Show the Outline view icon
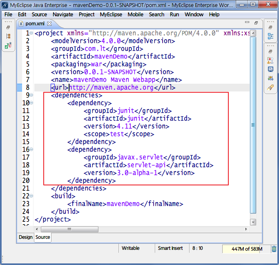 [x=270, y=36]
